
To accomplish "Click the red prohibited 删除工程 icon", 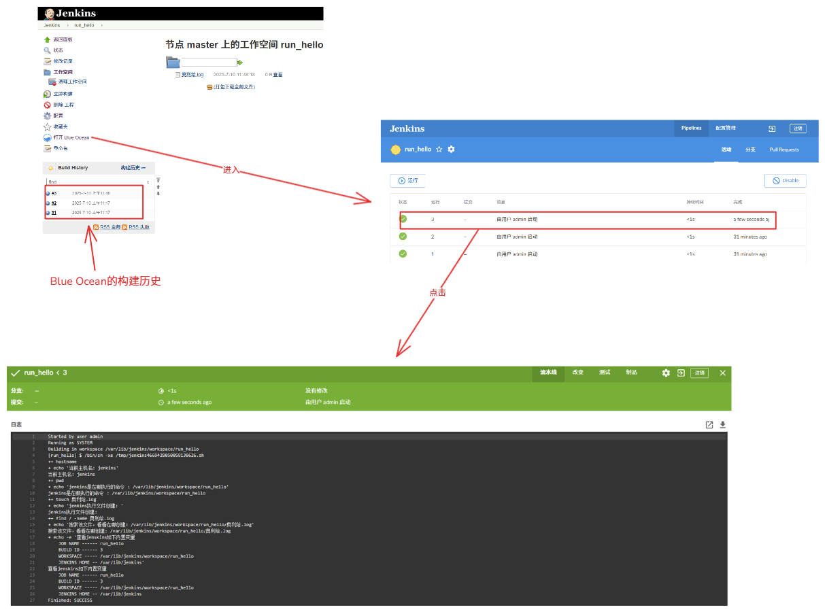I will click(47, 105).
